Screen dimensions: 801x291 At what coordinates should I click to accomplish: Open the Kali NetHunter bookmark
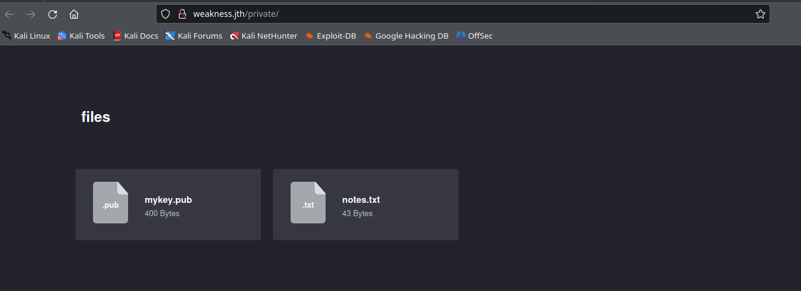(264, 36)
